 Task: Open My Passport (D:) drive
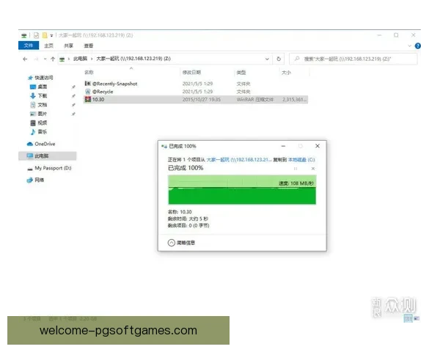[53, 168]
